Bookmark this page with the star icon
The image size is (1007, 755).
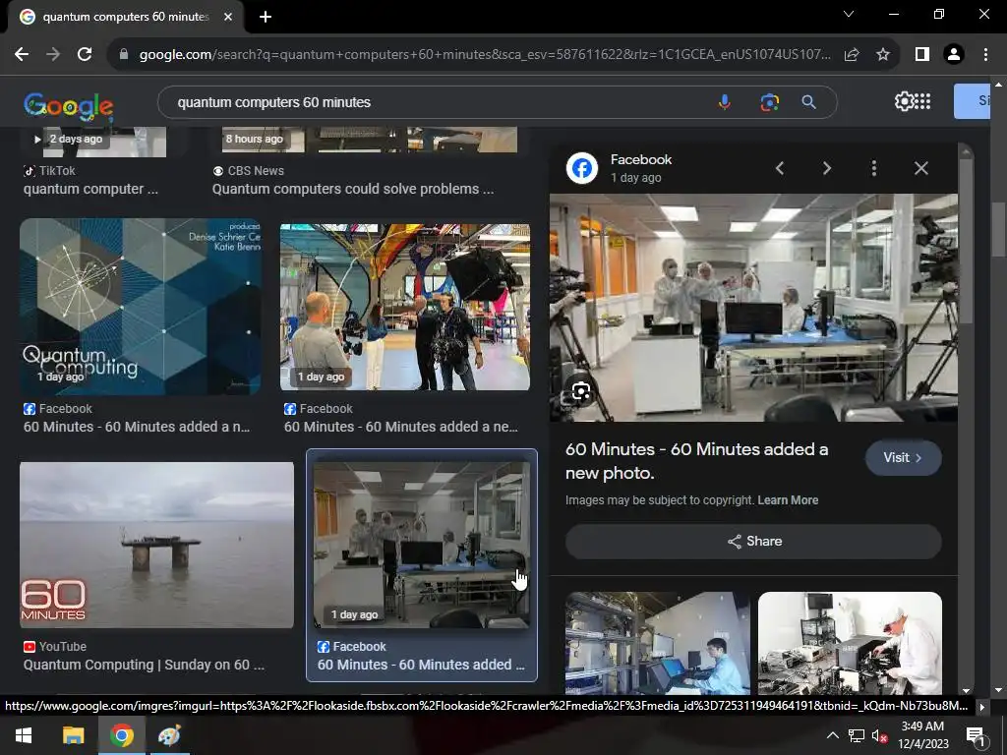883,55
